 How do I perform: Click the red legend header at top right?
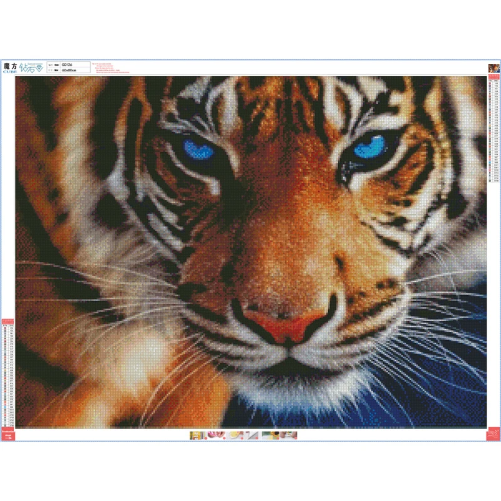[493, 77]
